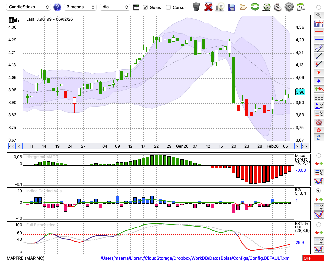This screenshot has height=263, width=329.
Task: Click the green plus red arrow tool
Action: [x=319, y=89]
